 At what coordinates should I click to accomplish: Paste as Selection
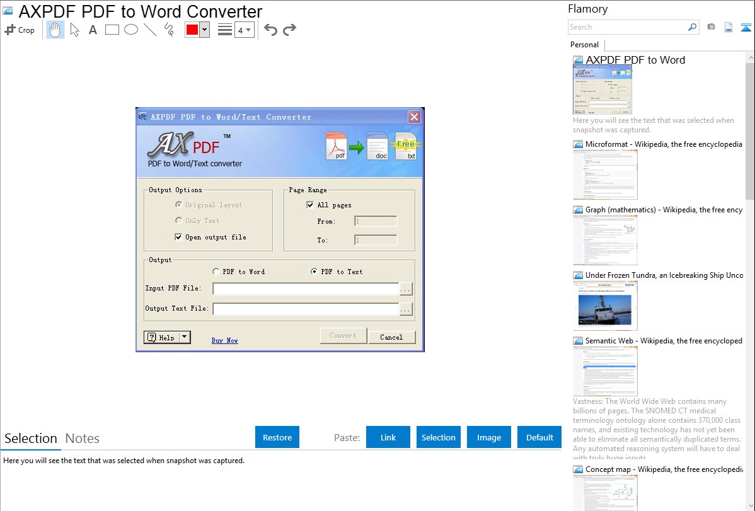439,437
